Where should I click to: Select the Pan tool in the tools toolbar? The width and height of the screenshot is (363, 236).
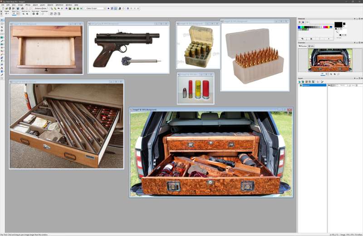click(2, 20)
